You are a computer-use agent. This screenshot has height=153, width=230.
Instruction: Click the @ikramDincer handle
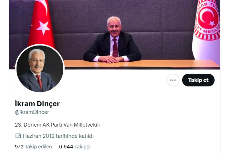coord(32,112)
